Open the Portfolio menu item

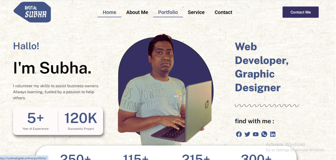pyautogui.click(x=168, y=12)
